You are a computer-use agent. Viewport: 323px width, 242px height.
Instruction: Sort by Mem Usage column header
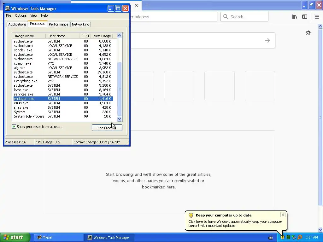(102, 36)
